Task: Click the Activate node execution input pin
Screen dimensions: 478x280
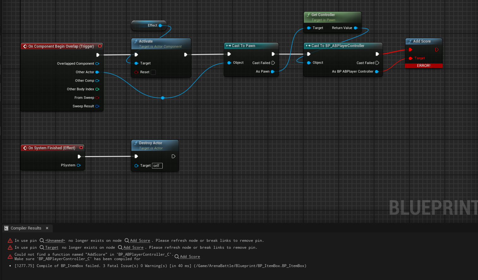Action: click(136, 54)
